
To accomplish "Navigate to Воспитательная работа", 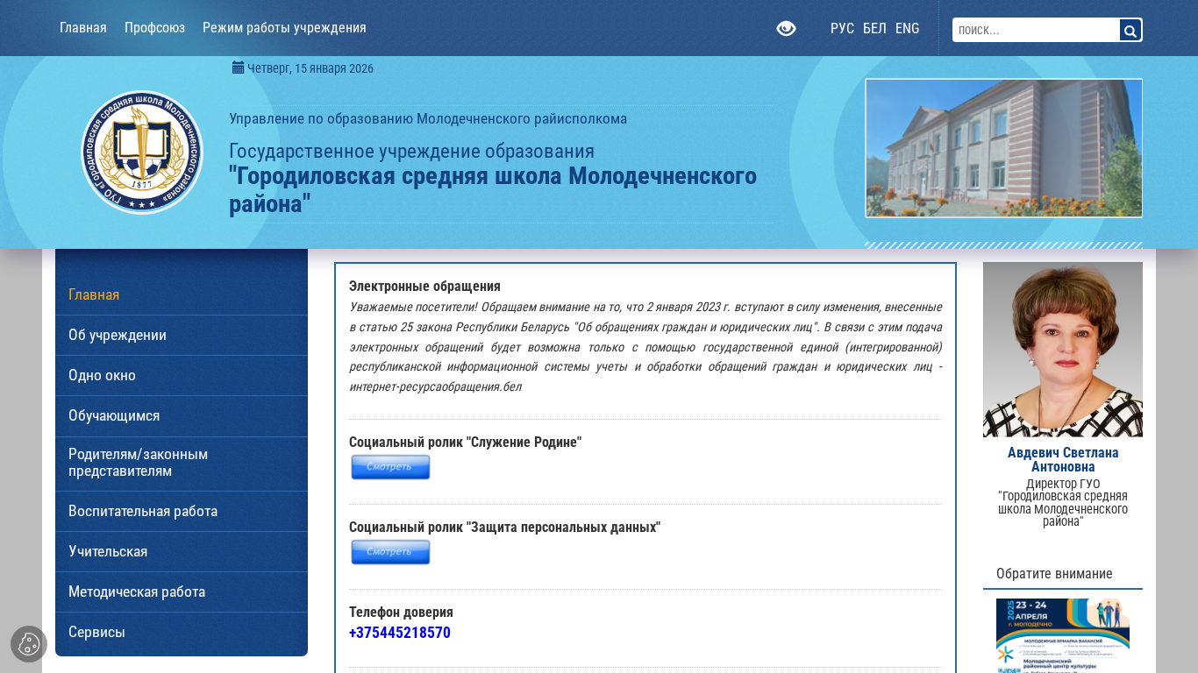I will click(x=182, y=511).
